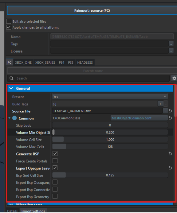Open License picker dots button
Viewport: 177px width, 213px height.
point(171,51)
